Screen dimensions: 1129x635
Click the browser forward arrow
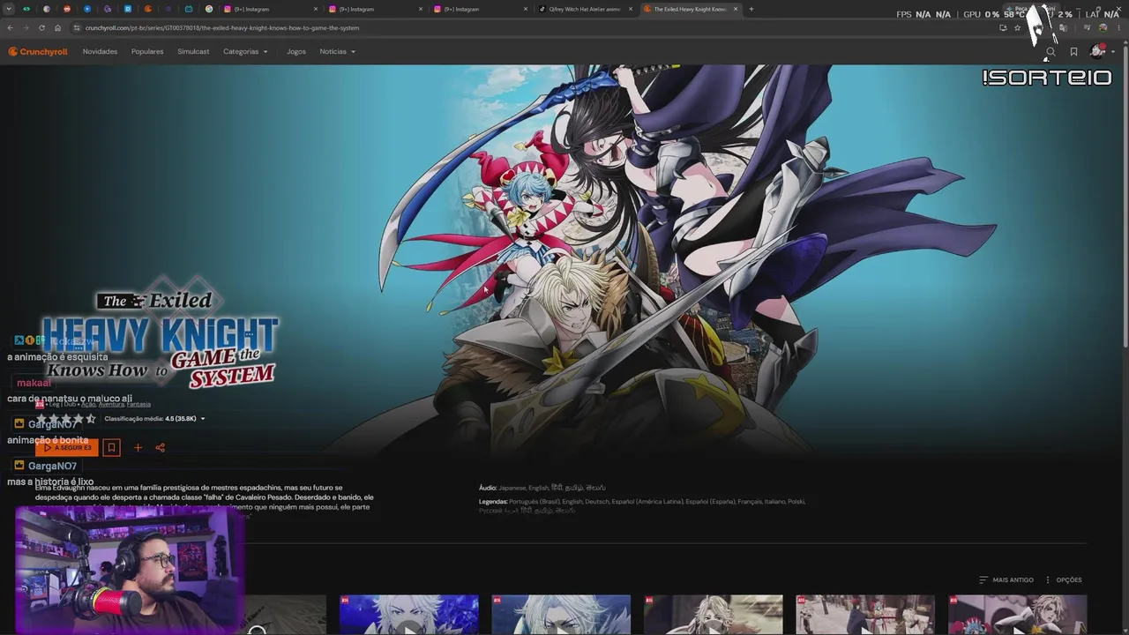[26, 28]
